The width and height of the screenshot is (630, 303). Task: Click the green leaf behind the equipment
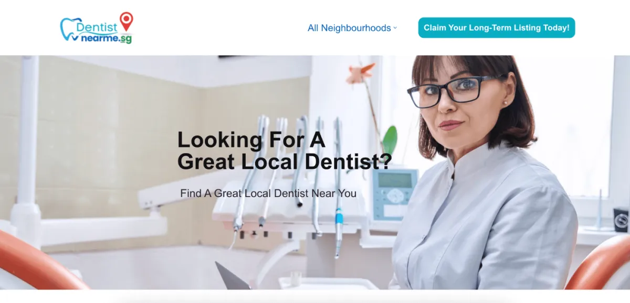390,140
